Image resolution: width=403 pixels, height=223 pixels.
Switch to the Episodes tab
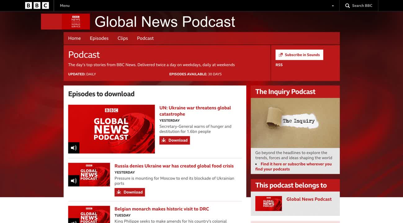99,38
